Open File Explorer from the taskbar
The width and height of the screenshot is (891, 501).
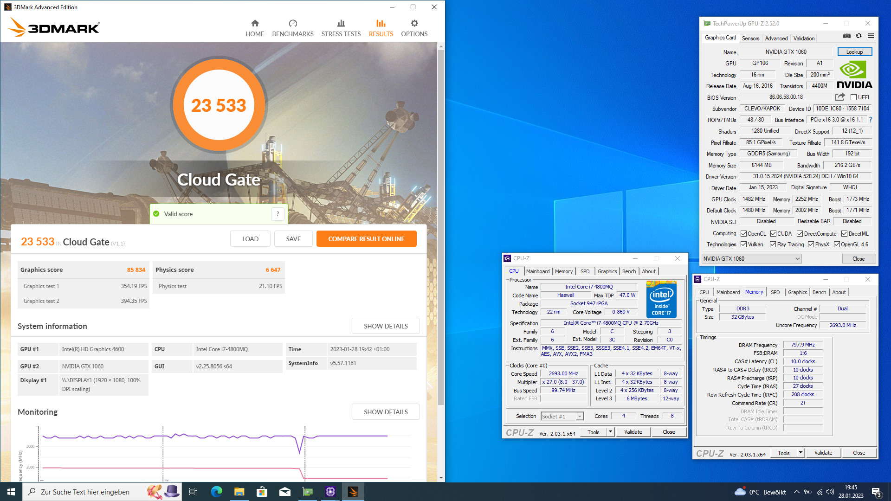click(x=239, y=492)
